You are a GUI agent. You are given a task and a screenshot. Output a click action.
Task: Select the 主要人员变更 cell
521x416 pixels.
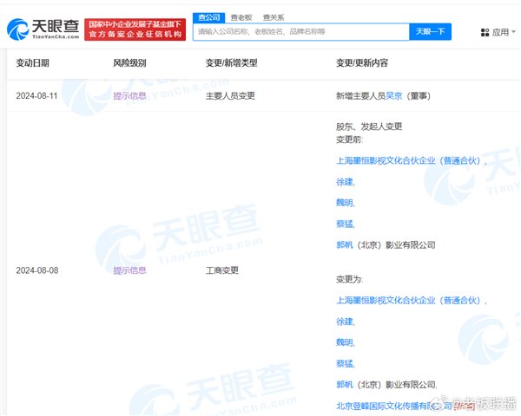click(x=230, y=96)
